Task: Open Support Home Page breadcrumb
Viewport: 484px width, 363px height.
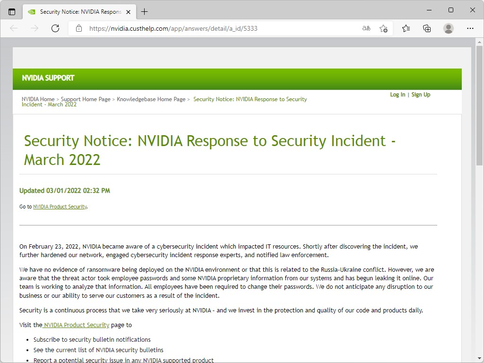Action: [x=86, y=99]
